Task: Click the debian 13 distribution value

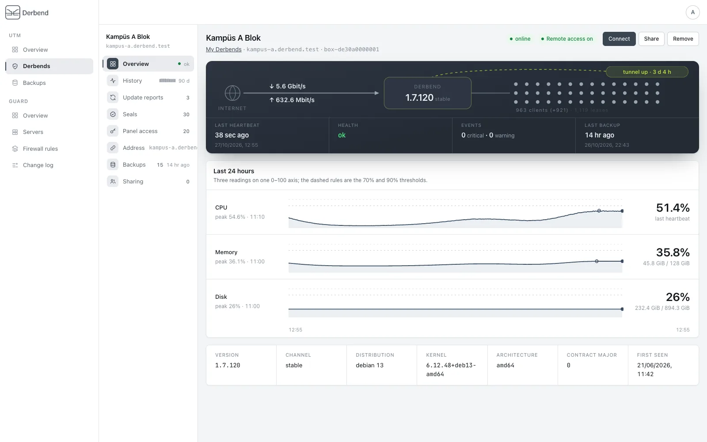Action: pos(369,366)
